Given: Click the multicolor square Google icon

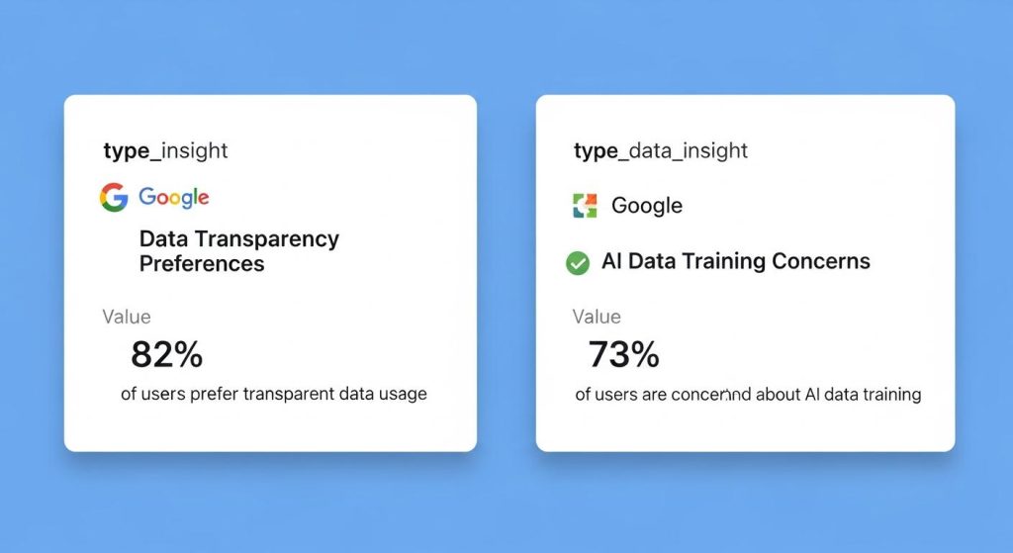Looking at the screenshot, I should (586, 206).
